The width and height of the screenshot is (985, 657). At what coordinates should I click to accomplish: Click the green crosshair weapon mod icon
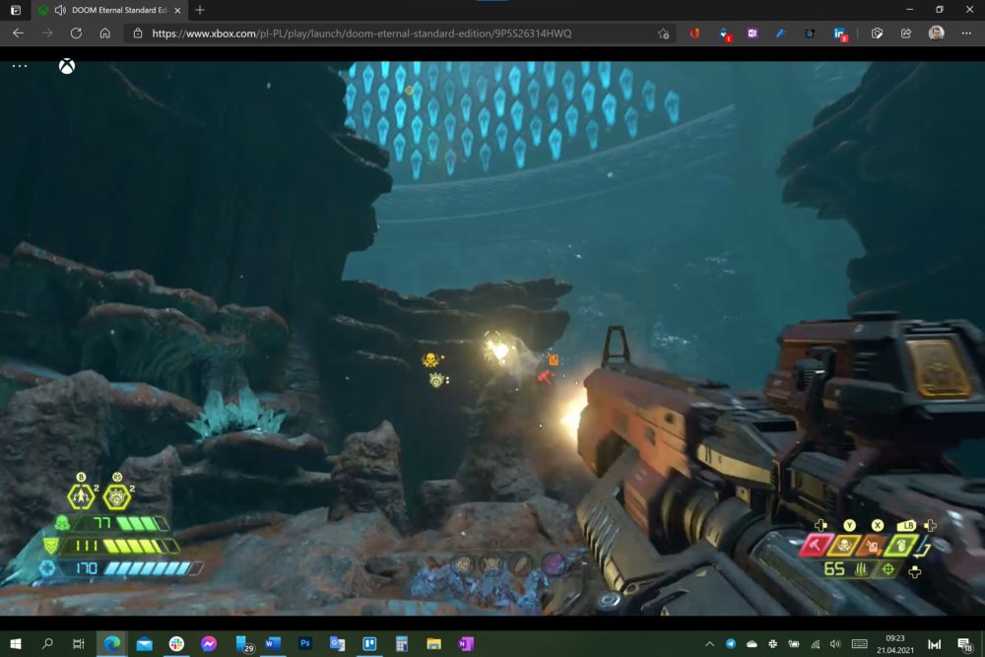[888, 569]
